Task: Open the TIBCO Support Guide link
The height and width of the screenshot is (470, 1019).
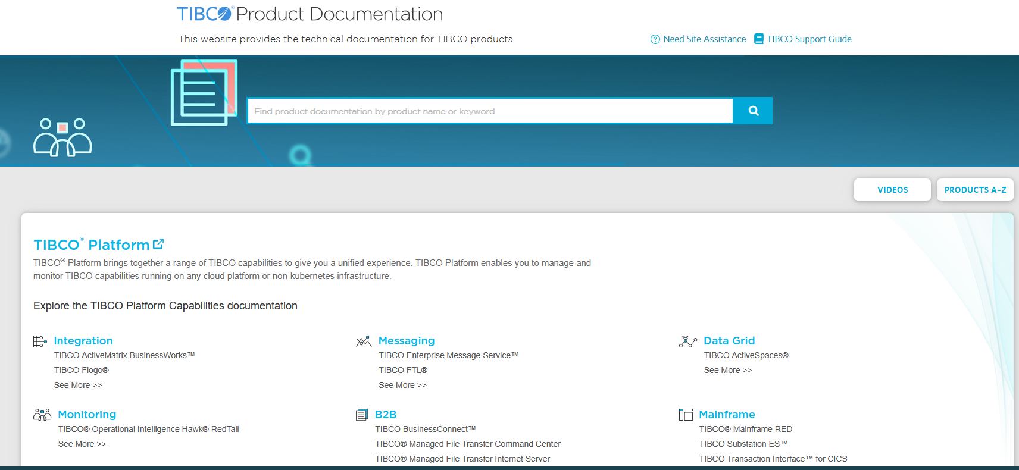Action: coord(809,39)
